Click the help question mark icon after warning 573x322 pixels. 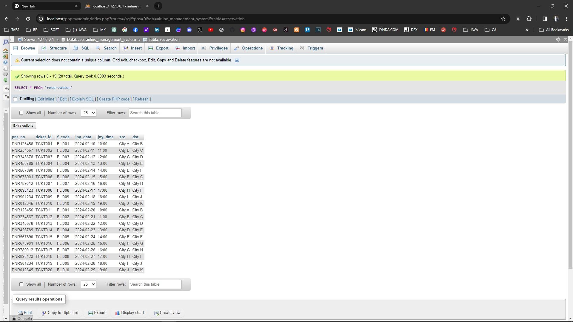click(x=237, y=61)
